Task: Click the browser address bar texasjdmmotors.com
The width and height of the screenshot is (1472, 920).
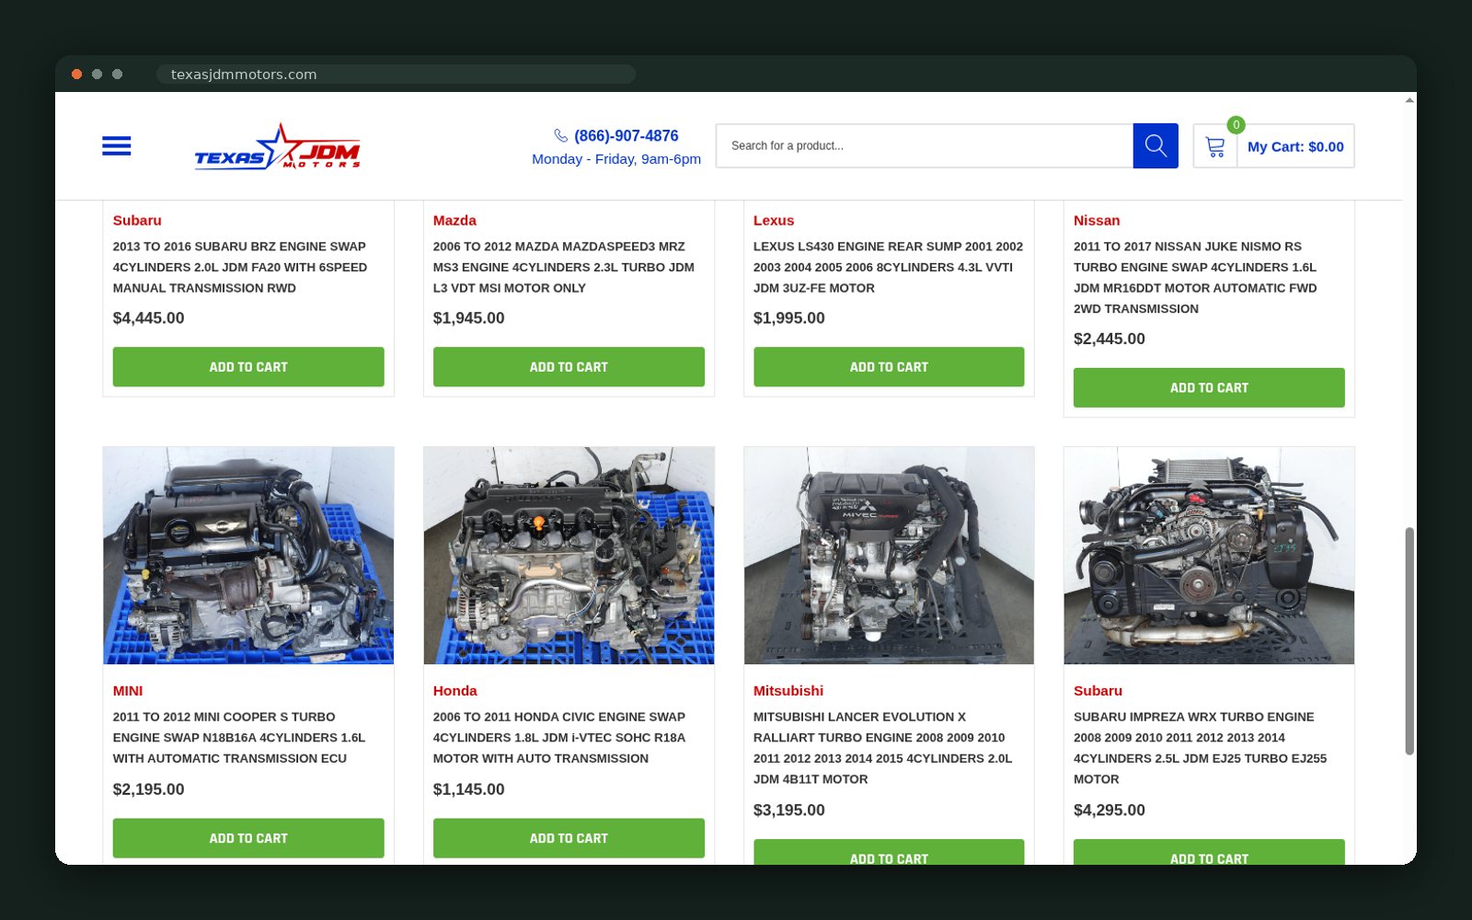Action: (396, 75)
